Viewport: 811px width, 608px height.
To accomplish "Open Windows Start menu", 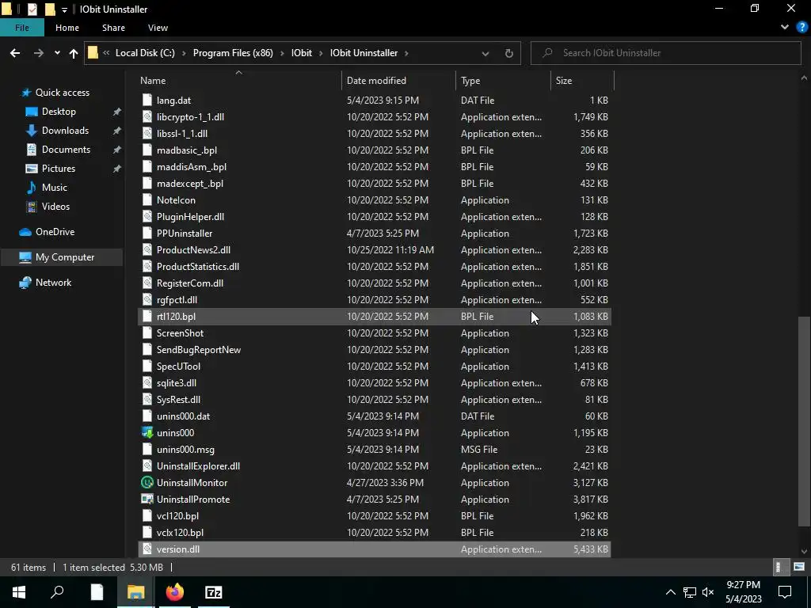I will point(19,592).
